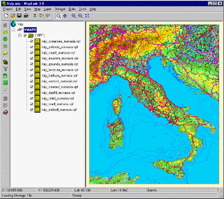Toggle italy_contourl_eurnasia.vpf checkbox
Image resolution: width=224 pixels, height=199 pixels.
31,87
